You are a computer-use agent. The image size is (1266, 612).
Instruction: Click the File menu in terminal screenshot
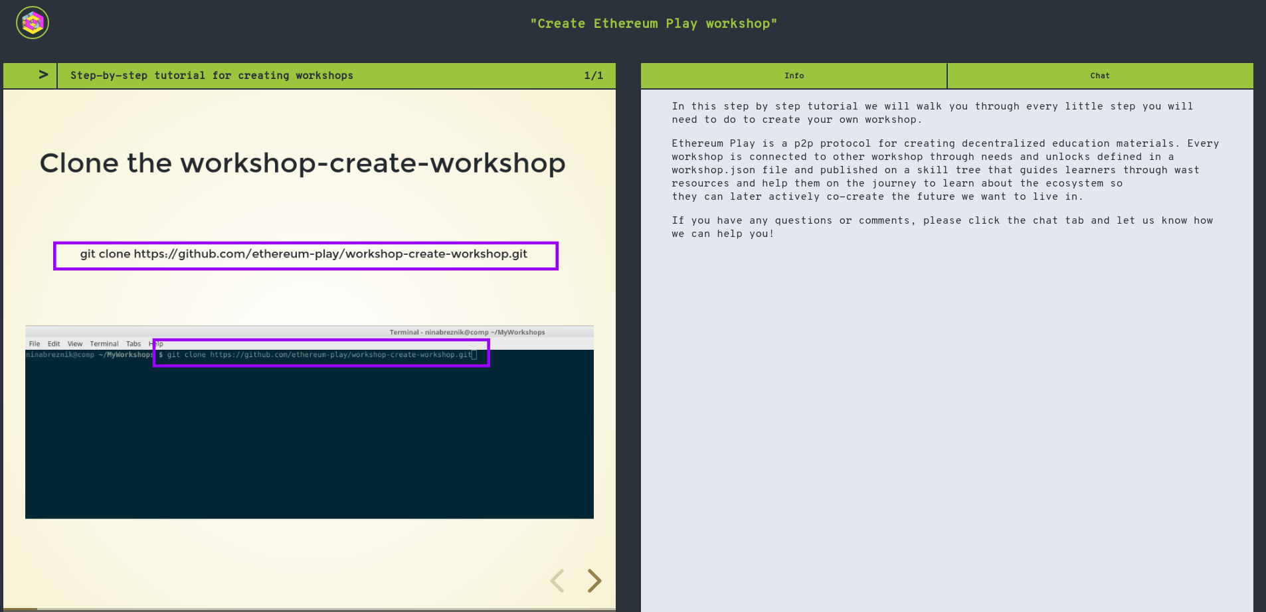(35, 344)
